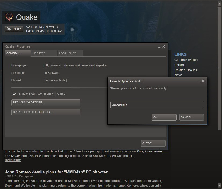Click the 'LINKS' section heading
The width and height of the screenshot is (222, 189).
(180, 54)
